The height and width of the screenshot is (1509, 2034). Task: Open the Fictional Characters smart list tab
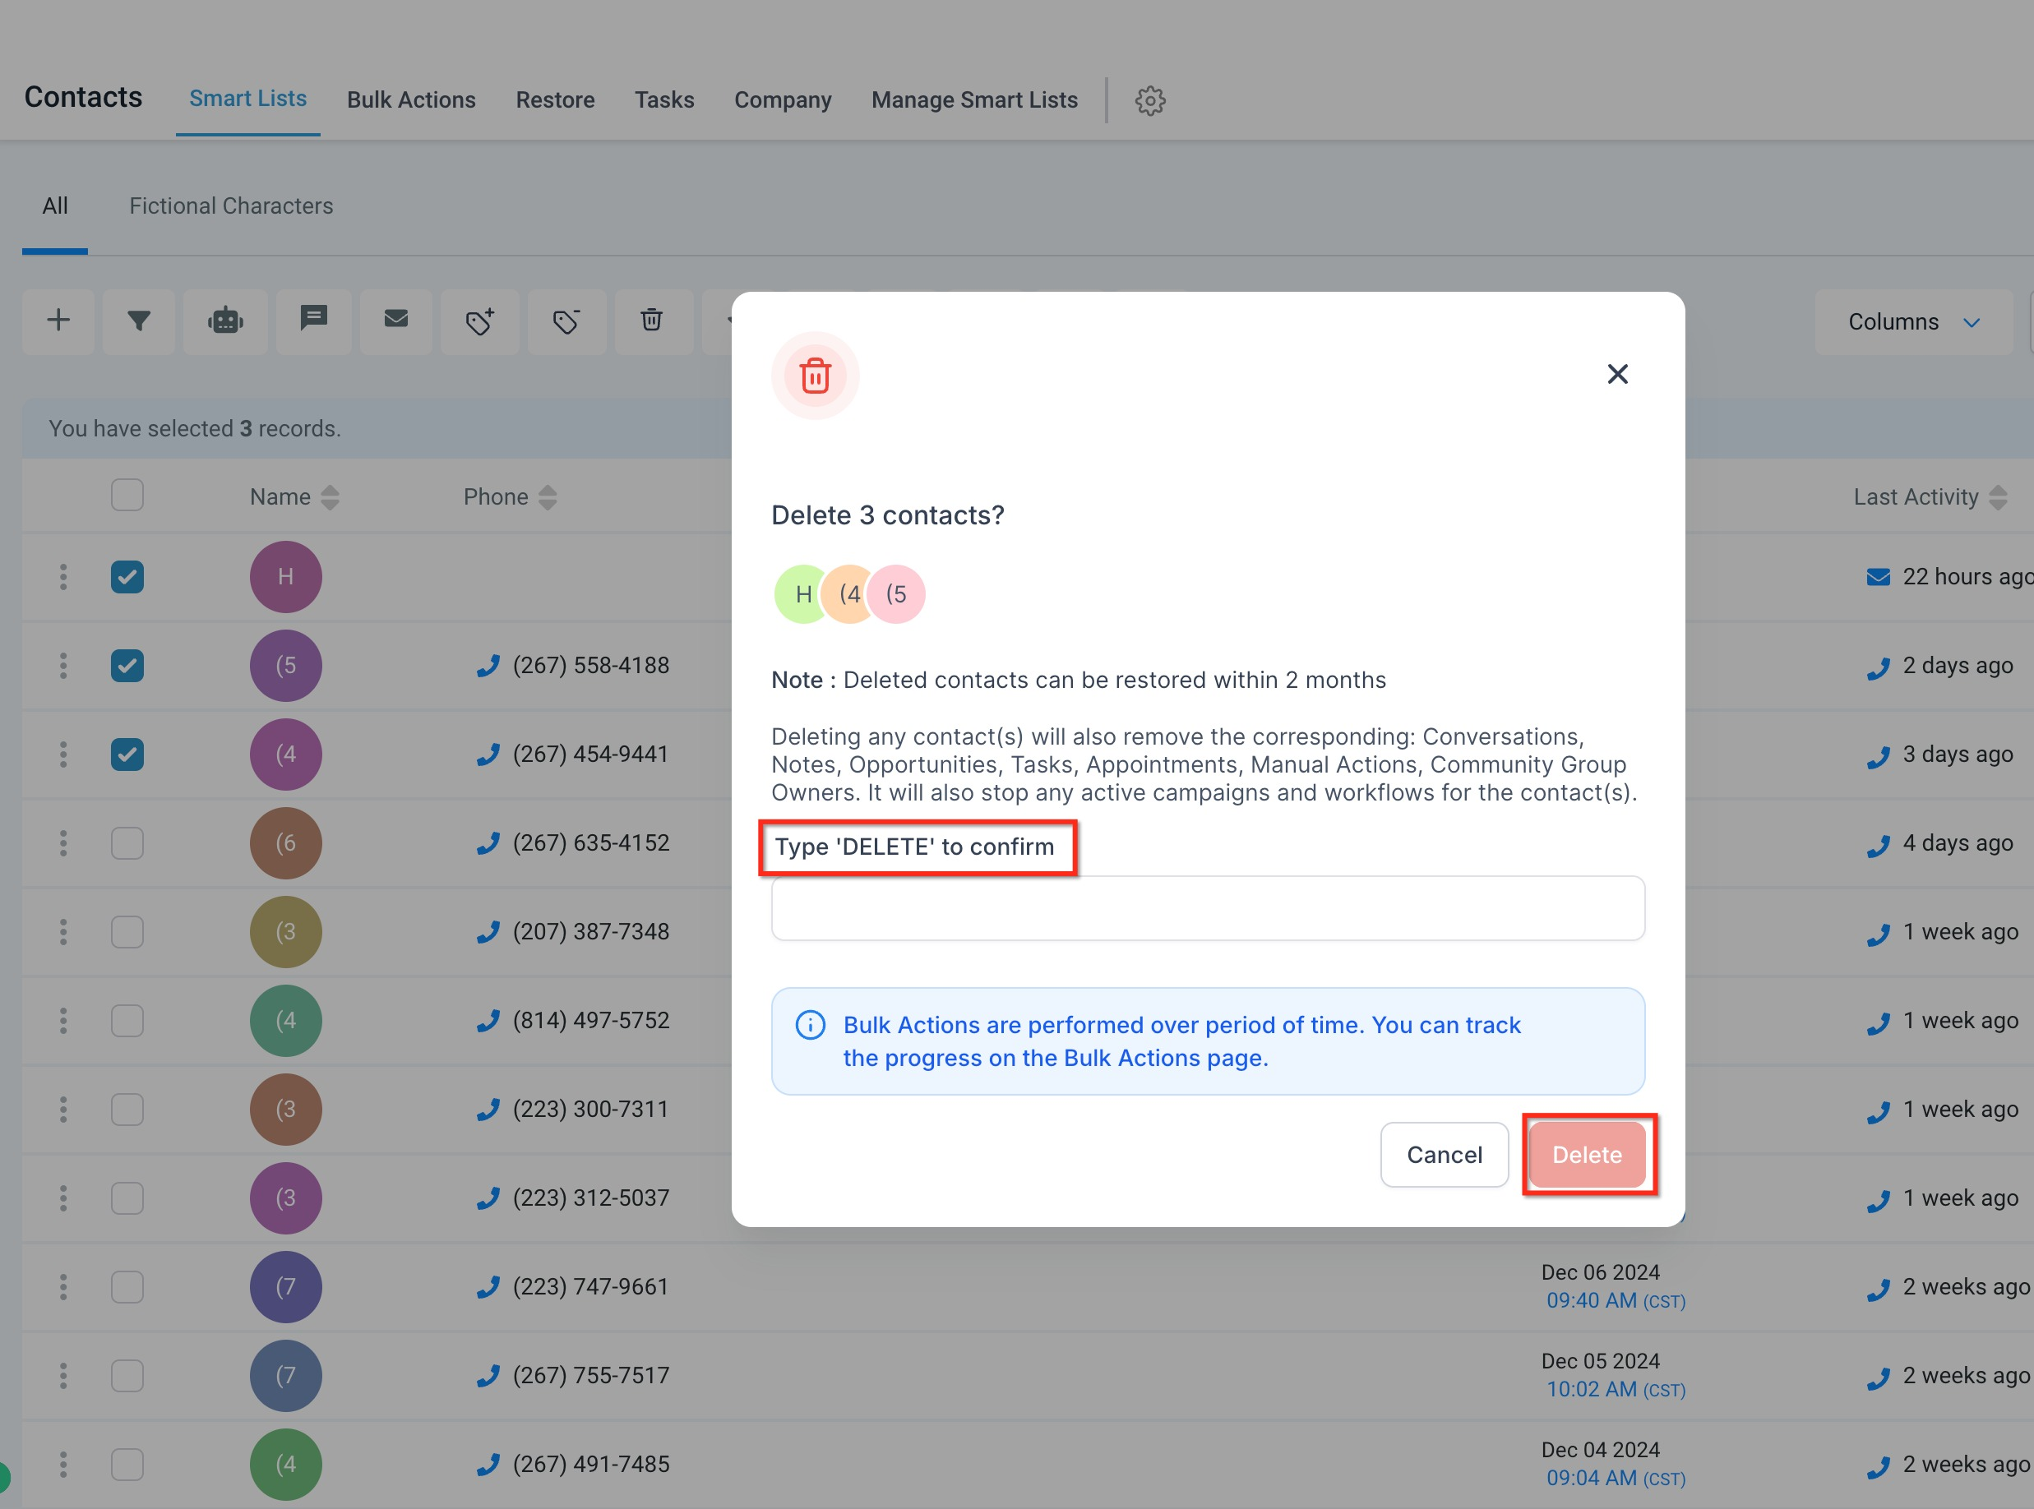(x=231, y=205)
